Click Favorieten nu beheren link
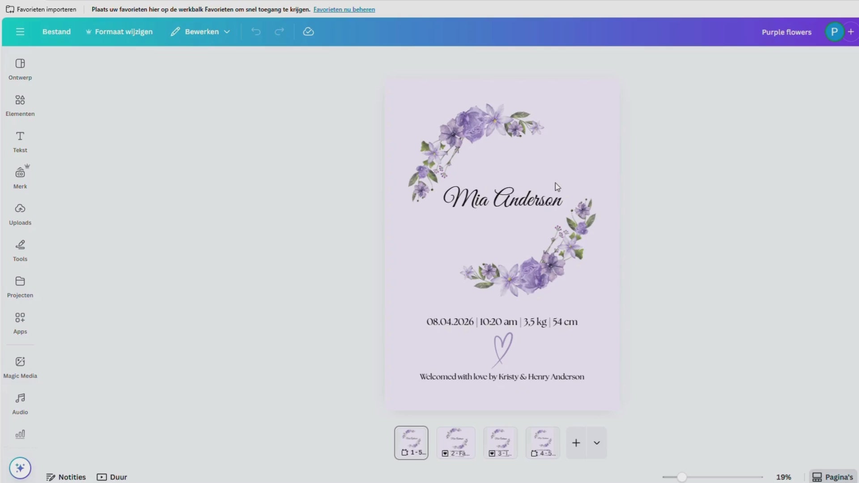859x483 pixels. click(344, 9)
